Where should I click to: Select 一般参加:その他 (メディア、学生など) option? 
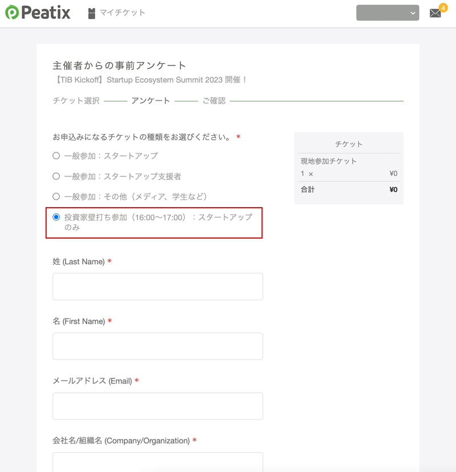56,196
